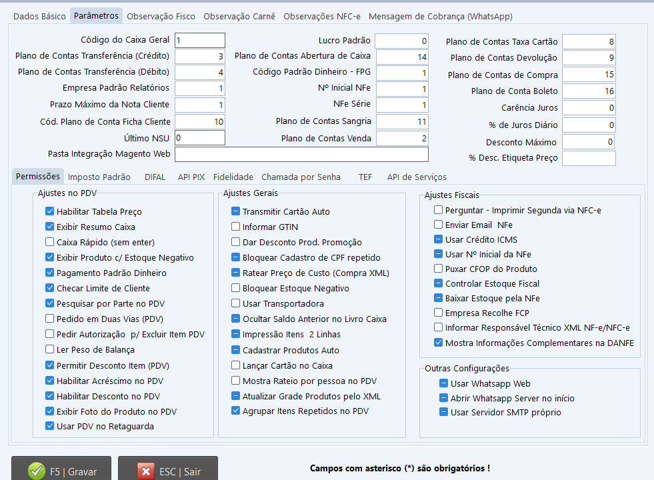654x480 pixels.
Task: Enable Pedido em Duas Vias (PDV)
Action: tap(49, 319)
